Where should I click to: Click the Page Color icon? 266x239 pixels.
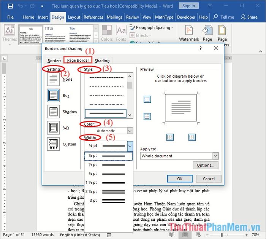point(207,30)
